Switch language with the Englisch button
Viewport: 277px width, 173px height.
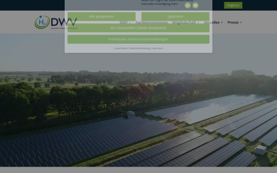click(x=233, y=5)
